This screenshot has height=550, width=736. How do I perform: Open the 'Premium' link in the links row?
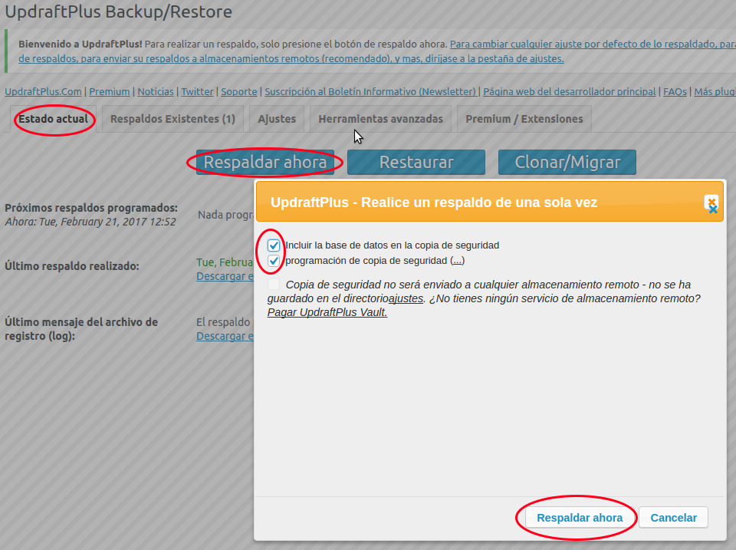click(110, 91)
